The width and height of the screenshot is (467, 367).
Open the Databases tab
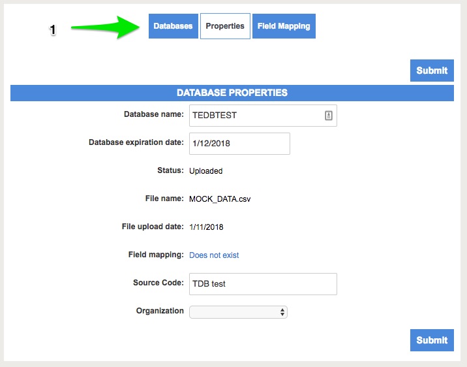pos(173,26)
